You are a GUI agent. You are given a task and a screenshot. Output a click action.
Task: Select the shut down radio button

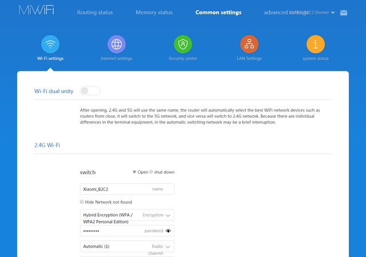[151, 172]
